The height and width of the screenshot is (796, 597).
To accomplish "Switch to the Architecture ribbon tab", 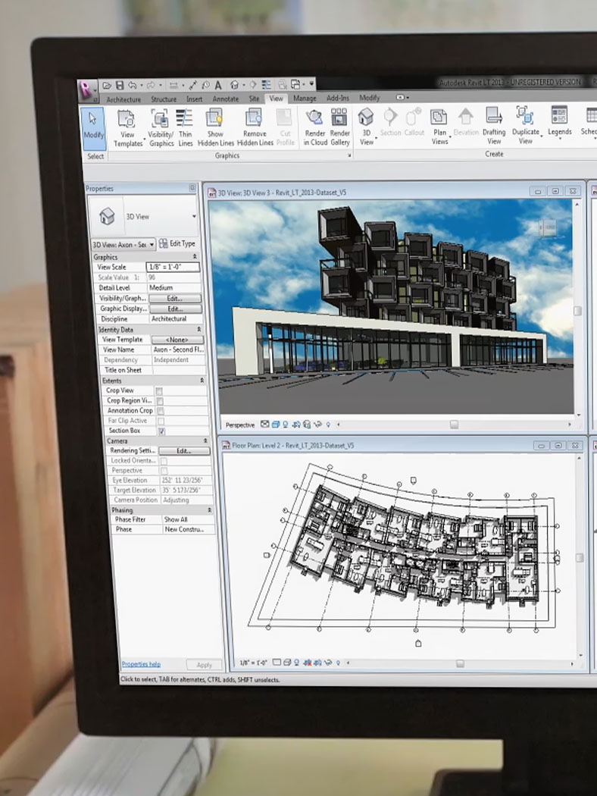I will coord(123,99).
